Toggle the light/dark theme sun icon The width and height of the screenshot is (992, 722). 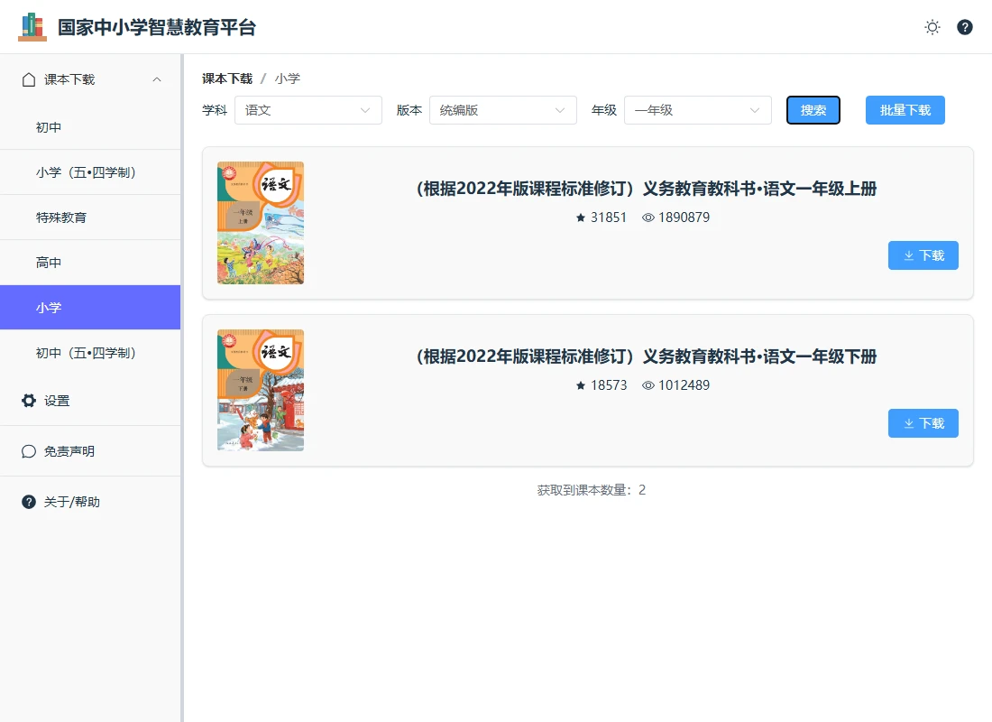click(x=932, y=27)
